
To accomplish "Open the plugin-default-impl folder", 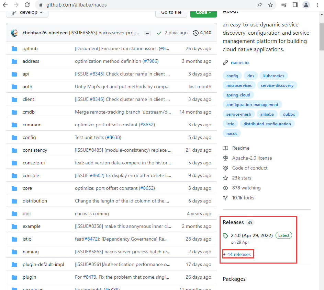I will (43, 264).
